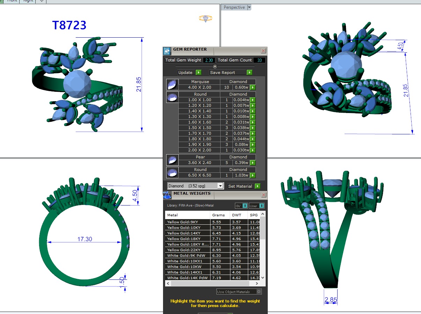Click the Metal Weights panel icon
This screenshot has height=314, width=421.
[x=167, y=195]
